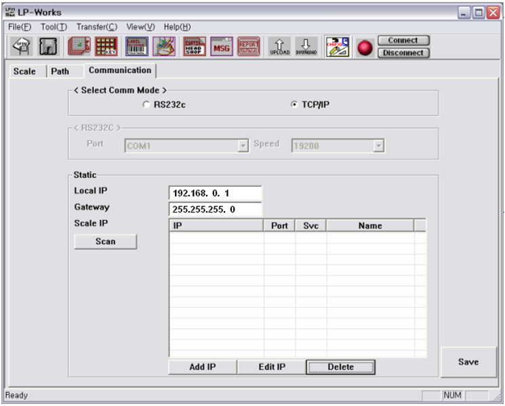Expand the COM1 Port dropdown
Viewport: 505px width, 406px height.
(243, 146)
